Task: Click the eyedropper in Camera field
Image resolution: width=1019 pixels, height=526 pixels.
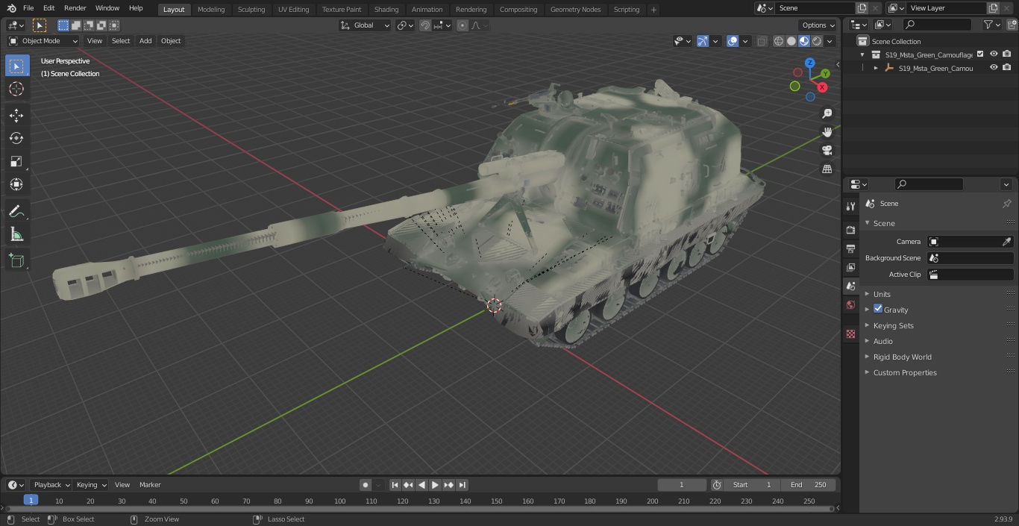Action: [x=1006, y=242]
